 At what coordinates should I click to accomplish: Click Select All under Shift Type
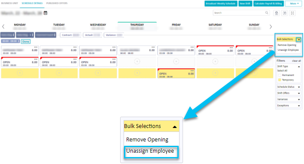tap(282, 71)
